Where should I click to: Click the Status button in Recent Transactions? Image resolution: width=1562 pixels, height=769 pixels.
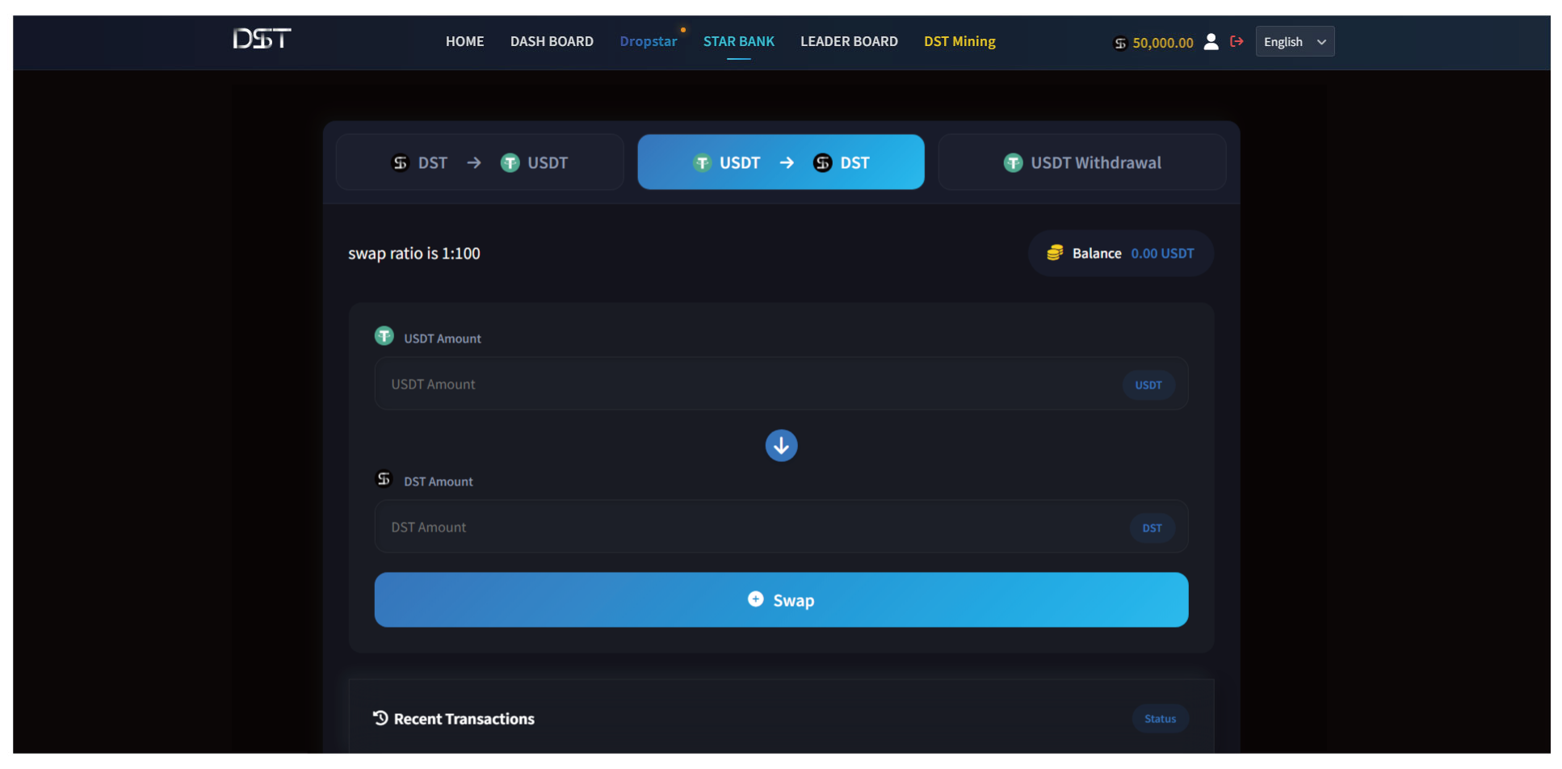pos(1160,719)
